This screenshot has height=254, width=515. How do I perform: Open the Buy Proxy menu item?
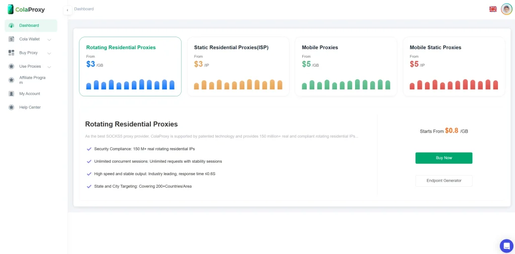(31, 53)
